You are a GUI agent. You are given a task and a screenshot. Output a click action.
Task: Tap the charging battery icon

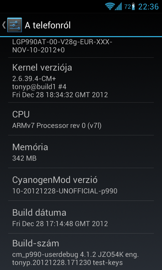click(x=133, y=6)
